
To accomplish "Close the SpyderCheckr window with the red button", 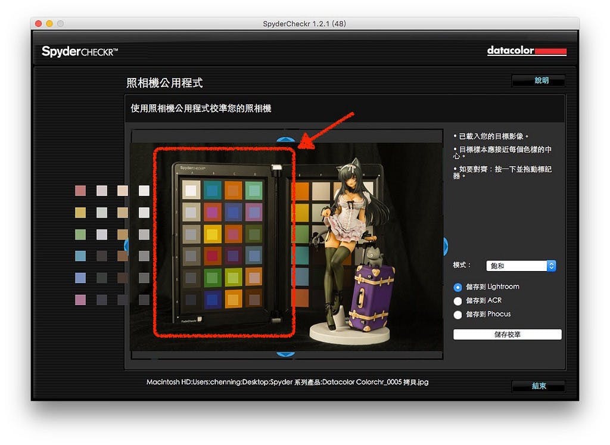I will (38, 24).
